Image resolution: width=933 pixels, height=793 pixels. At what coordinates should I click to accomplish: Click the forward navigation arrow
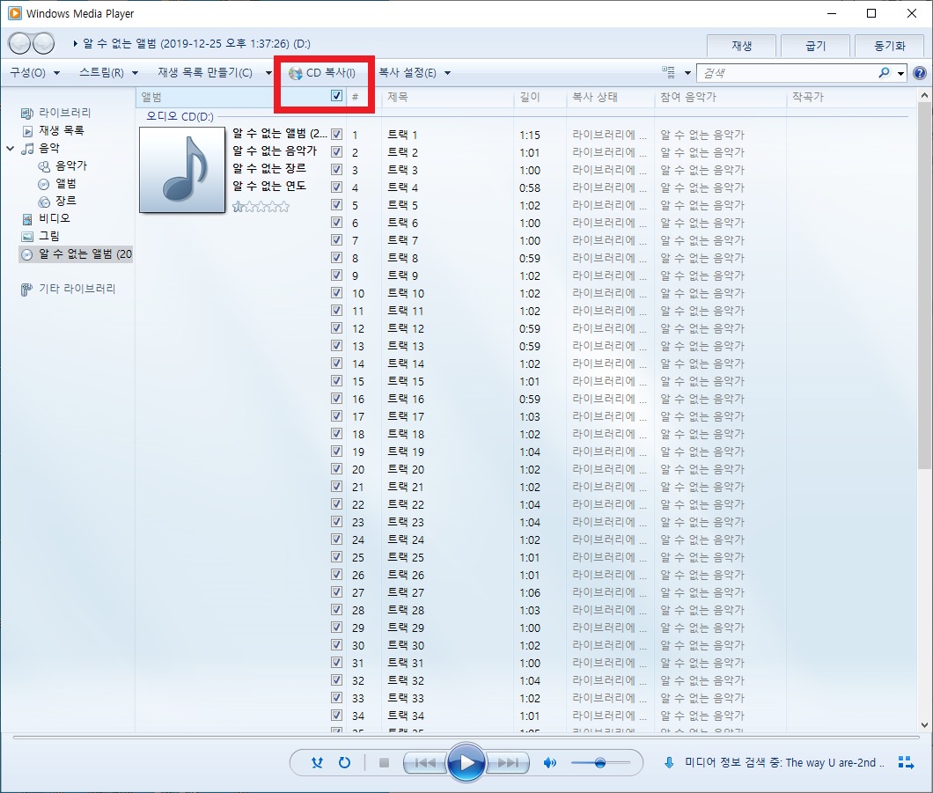pos(43,43)
